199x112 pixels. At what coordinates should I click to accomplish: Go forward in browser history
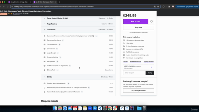pyautogui.click(x=4, y=7)
